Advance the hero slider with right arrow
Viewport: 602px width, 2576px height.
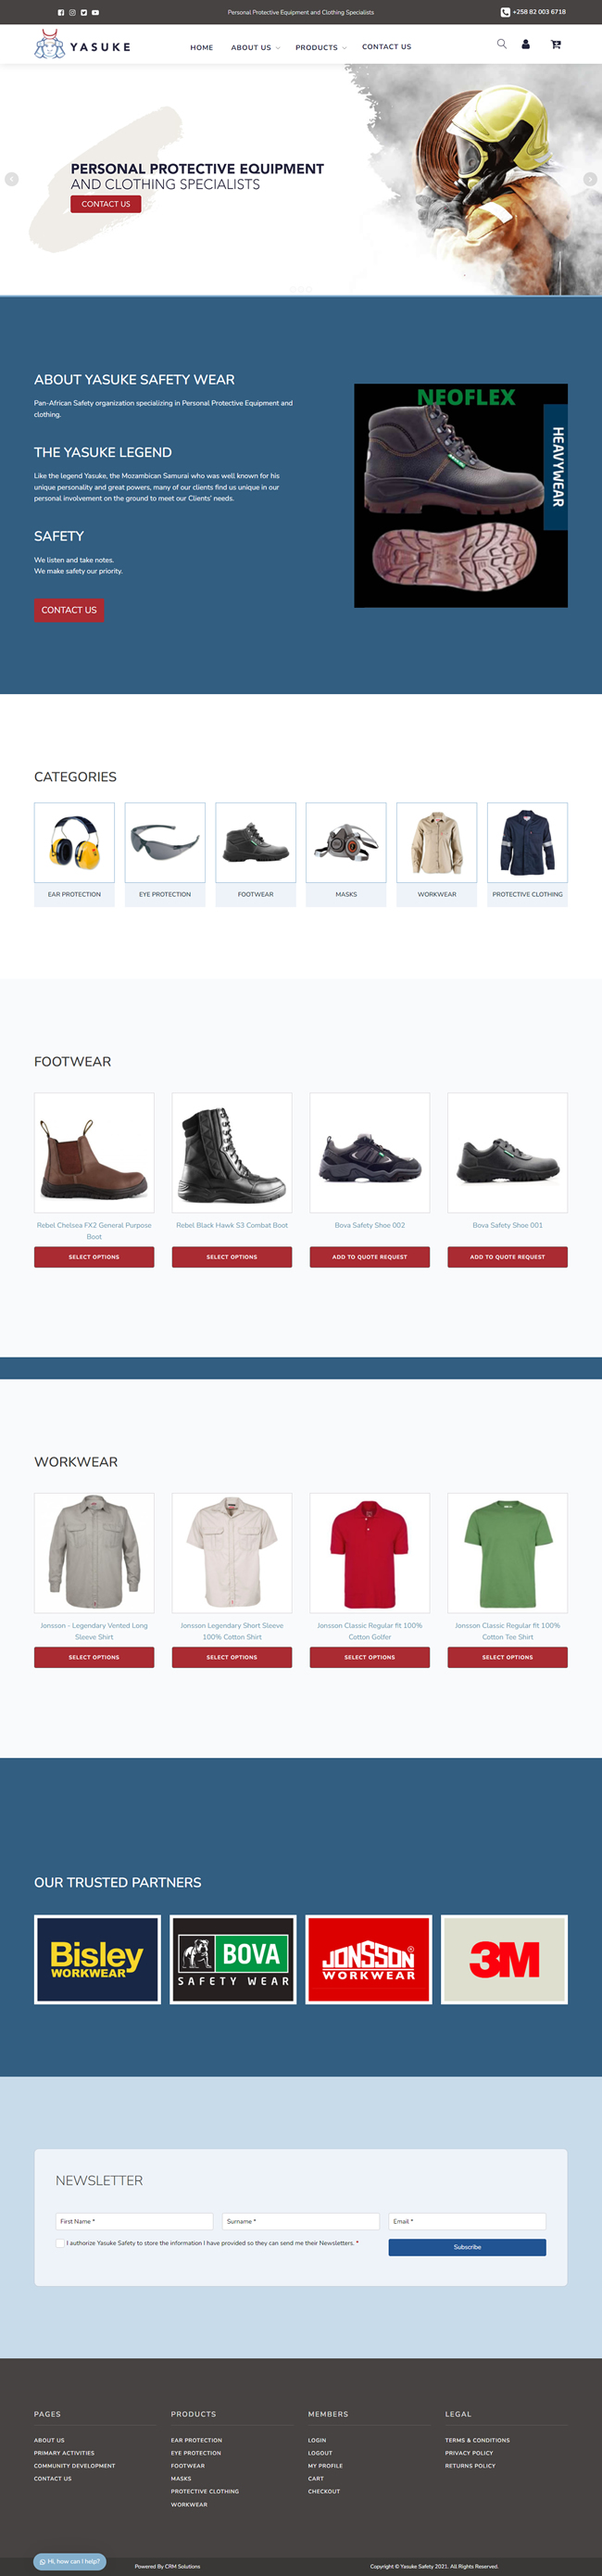(590, 179)
